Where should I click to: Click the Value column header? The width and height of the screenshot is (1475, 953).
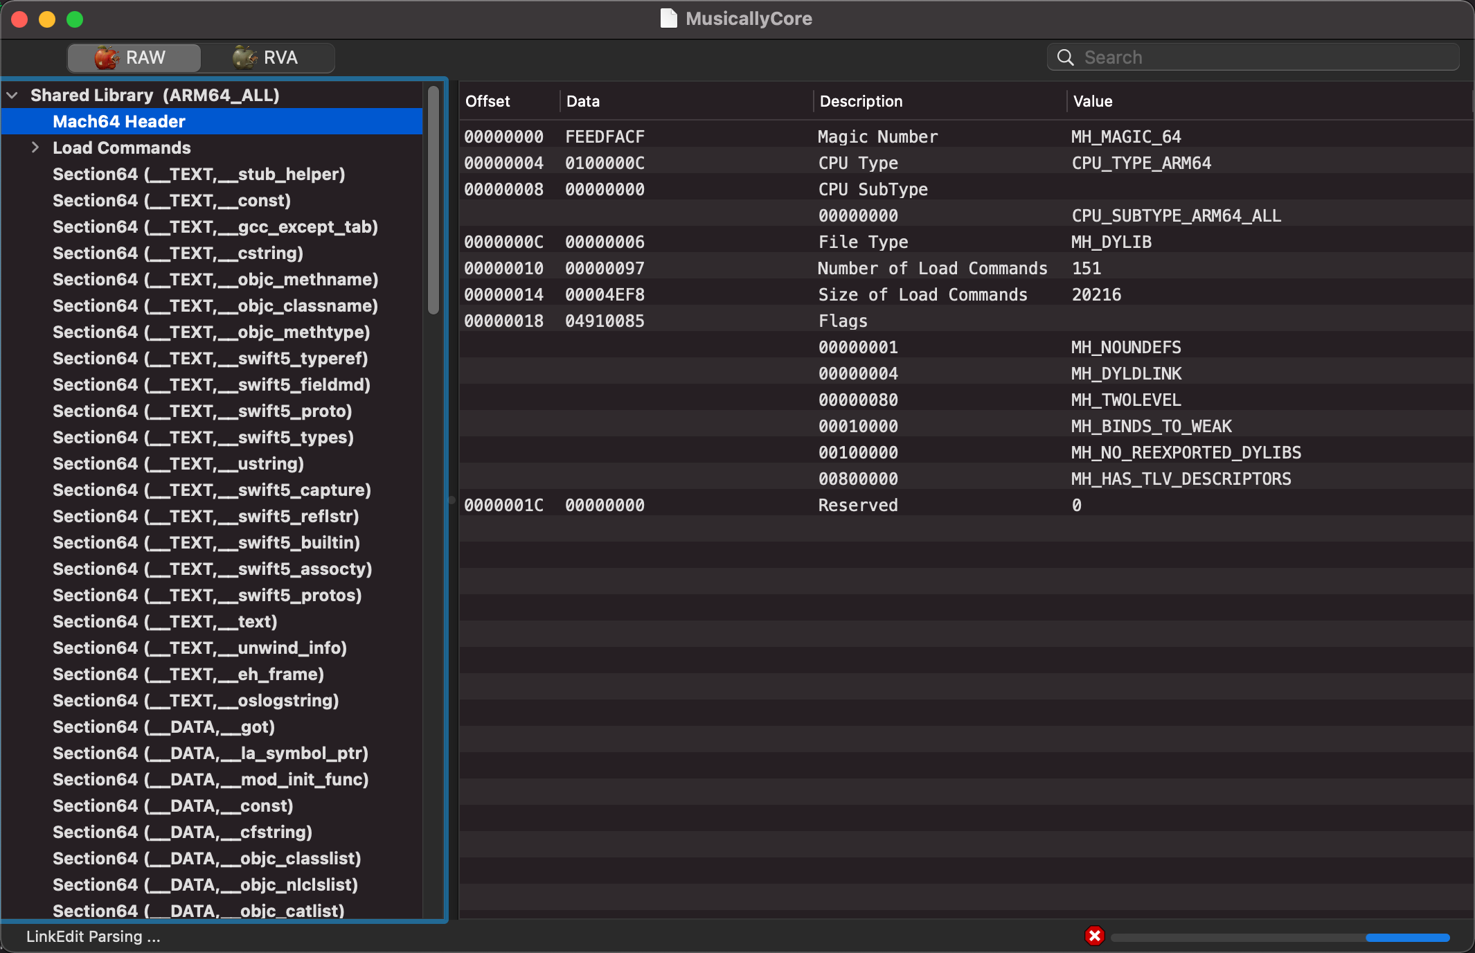click(1269, 101)
